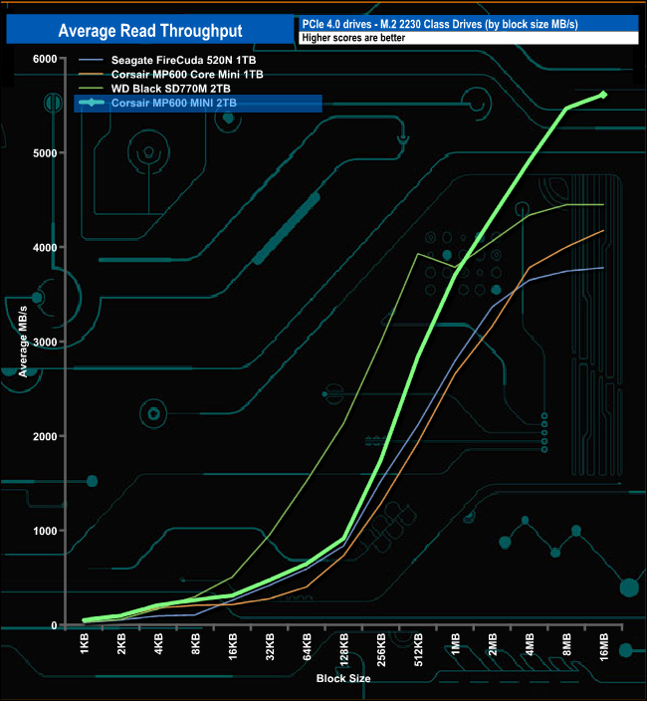This screenshot has width=647, height=701.
Task: Click the 1KB x-axis label
Action: [x=85, y=644]
